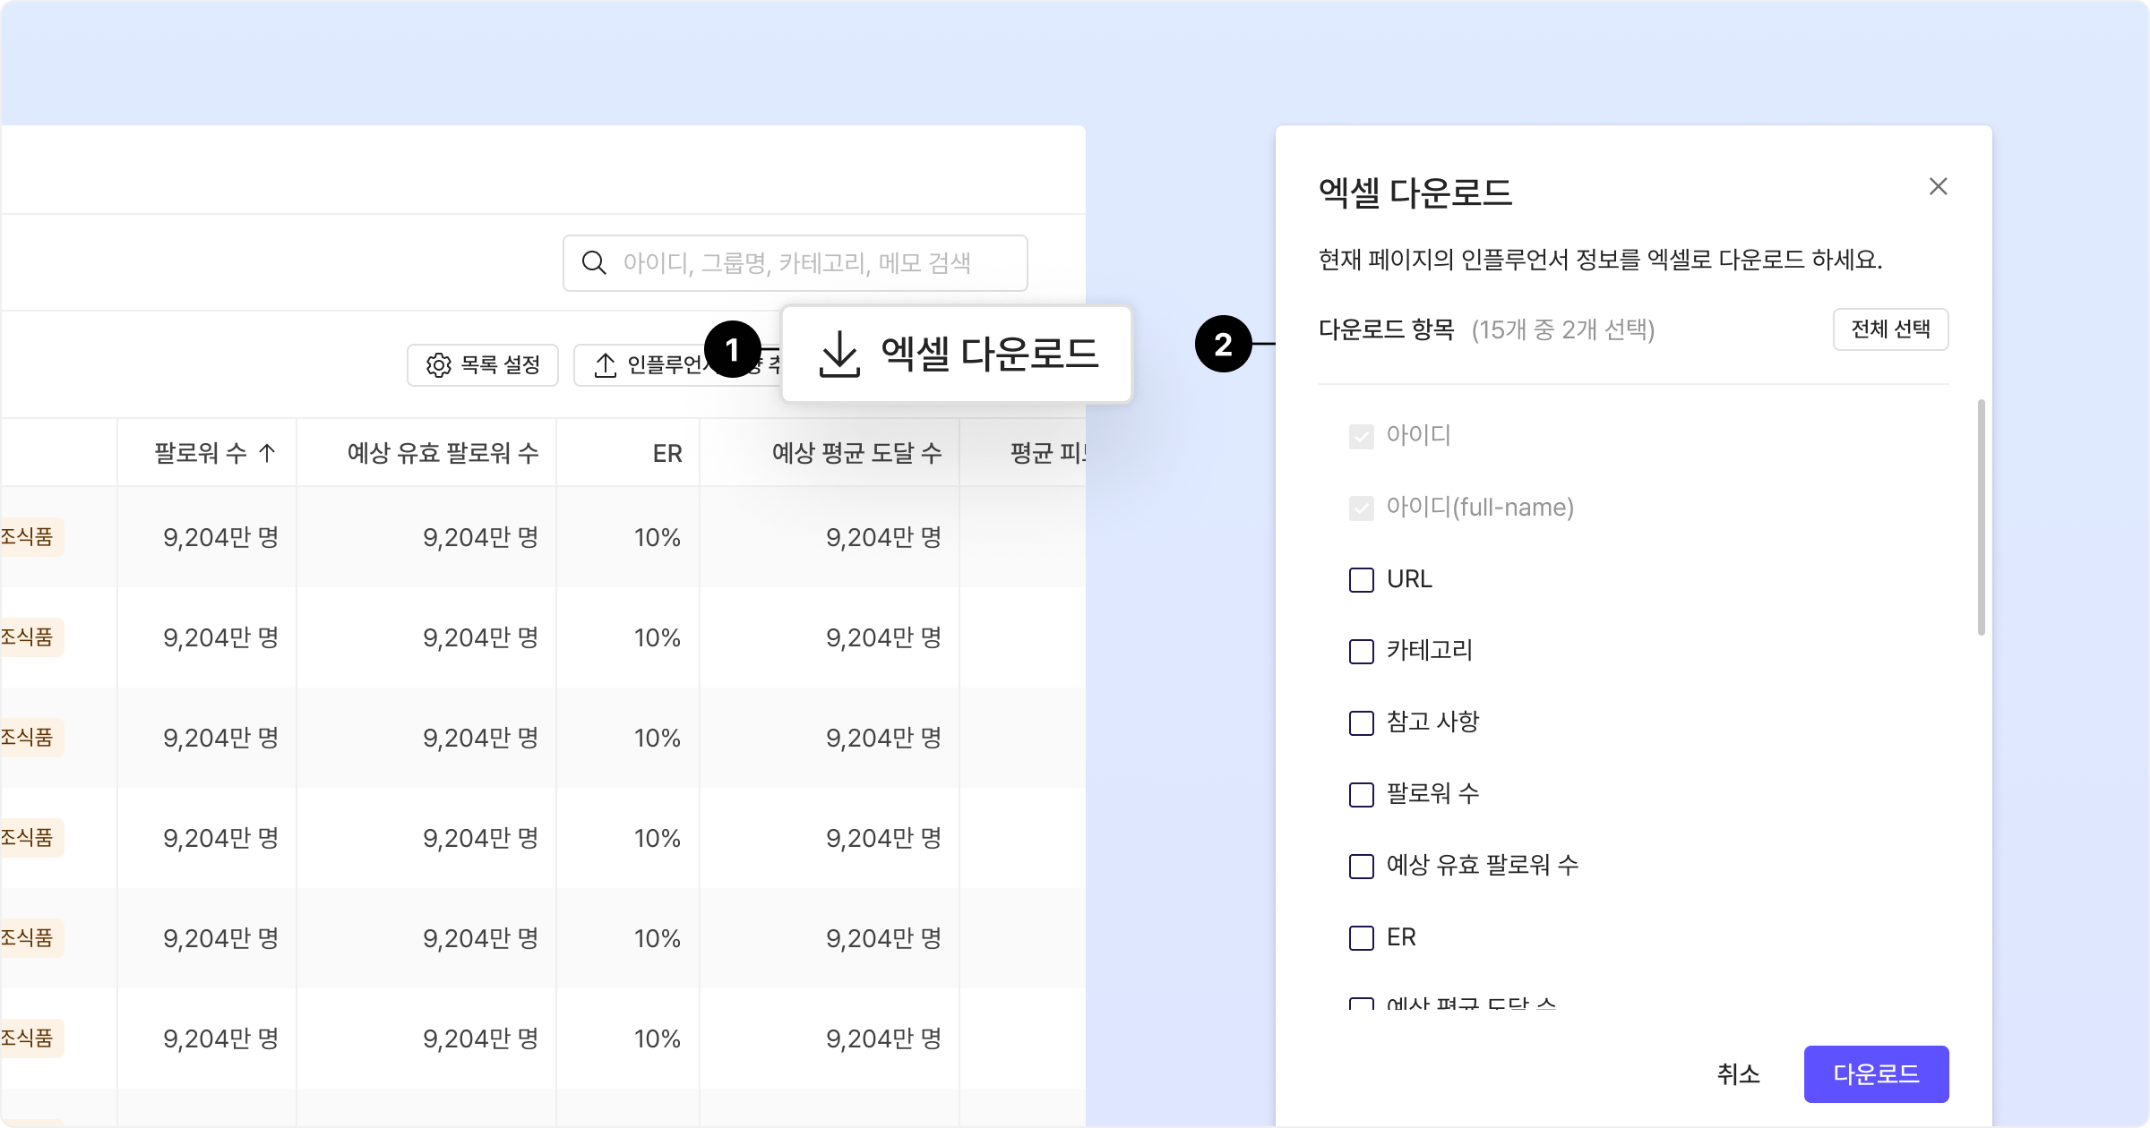The height and width of the screenshot is (1128, 2150).
Task: Click the ER column header in table
Action: [x=666, y=453]
